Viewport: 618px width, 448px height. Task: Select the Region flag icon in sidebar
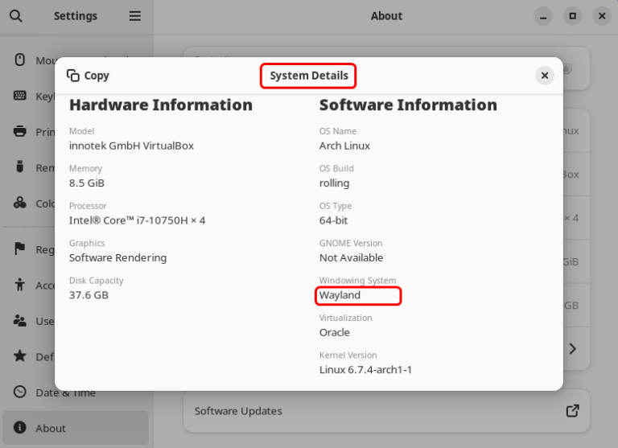coord(19,249)
